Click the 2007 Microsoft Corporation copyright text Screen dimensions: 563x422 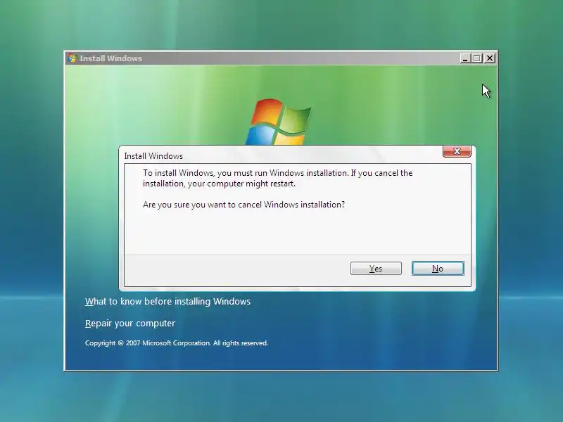(177, 343)
